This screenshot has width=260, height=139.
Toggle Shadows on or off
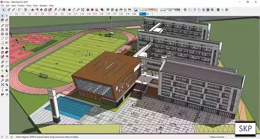[x=135, y=10]
